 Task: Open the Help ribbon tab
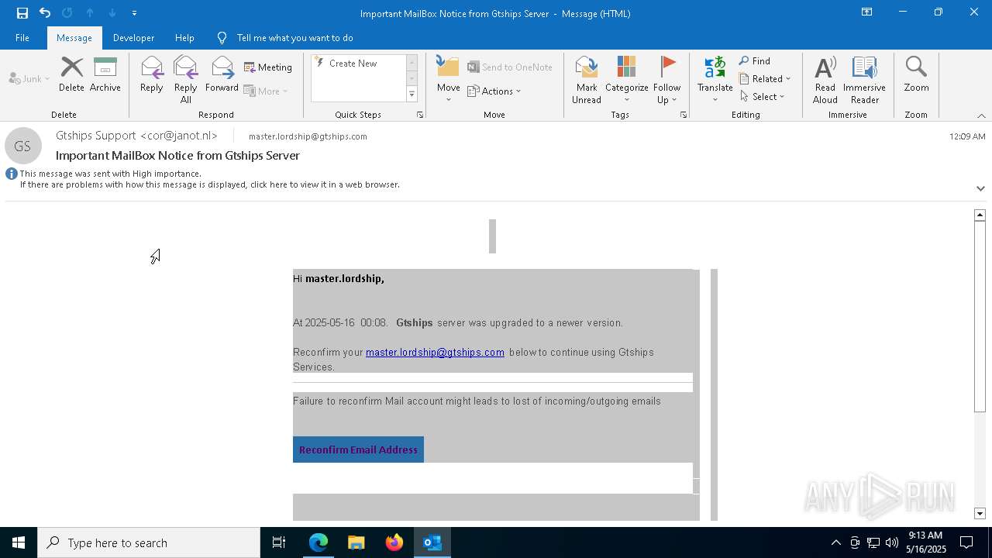(x=184, y=37)
